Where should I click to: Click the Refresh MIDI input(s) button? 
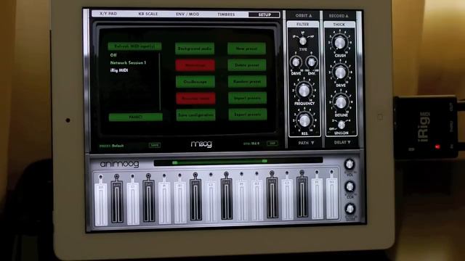pos(135,46)
